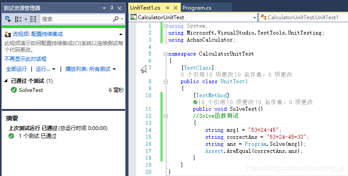The image size is (348, 176).
Task: Collapse the using directives block
Action: [165, 26]
